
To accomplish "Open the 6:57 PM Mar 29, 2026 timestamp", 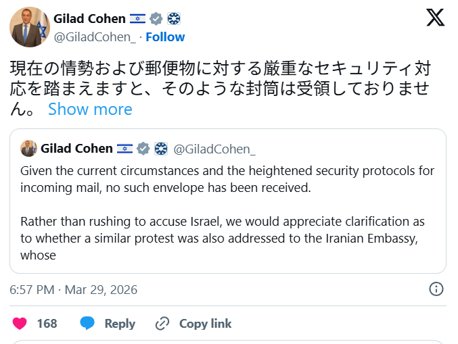I will click(73, 290).
